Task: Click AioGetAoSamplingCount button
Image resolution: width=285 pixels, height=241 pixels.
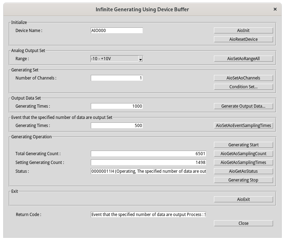Action: point(243,154)
